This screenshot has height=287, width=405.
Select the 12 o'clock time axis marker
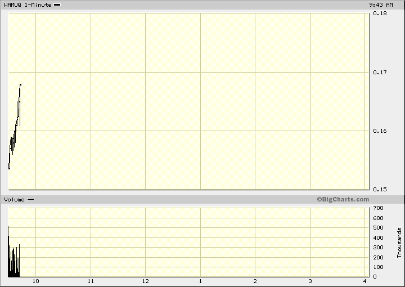(x=146, y=281)
